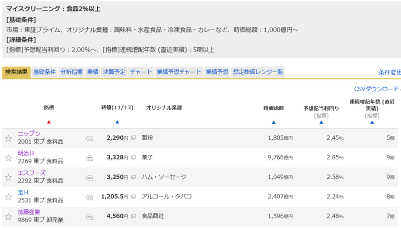Open comment bubble icon for 加藤産業

[x=90, y=217]
